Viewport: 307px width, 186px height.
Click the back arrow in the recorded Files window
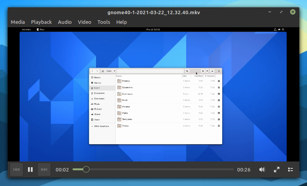(92, 71)
